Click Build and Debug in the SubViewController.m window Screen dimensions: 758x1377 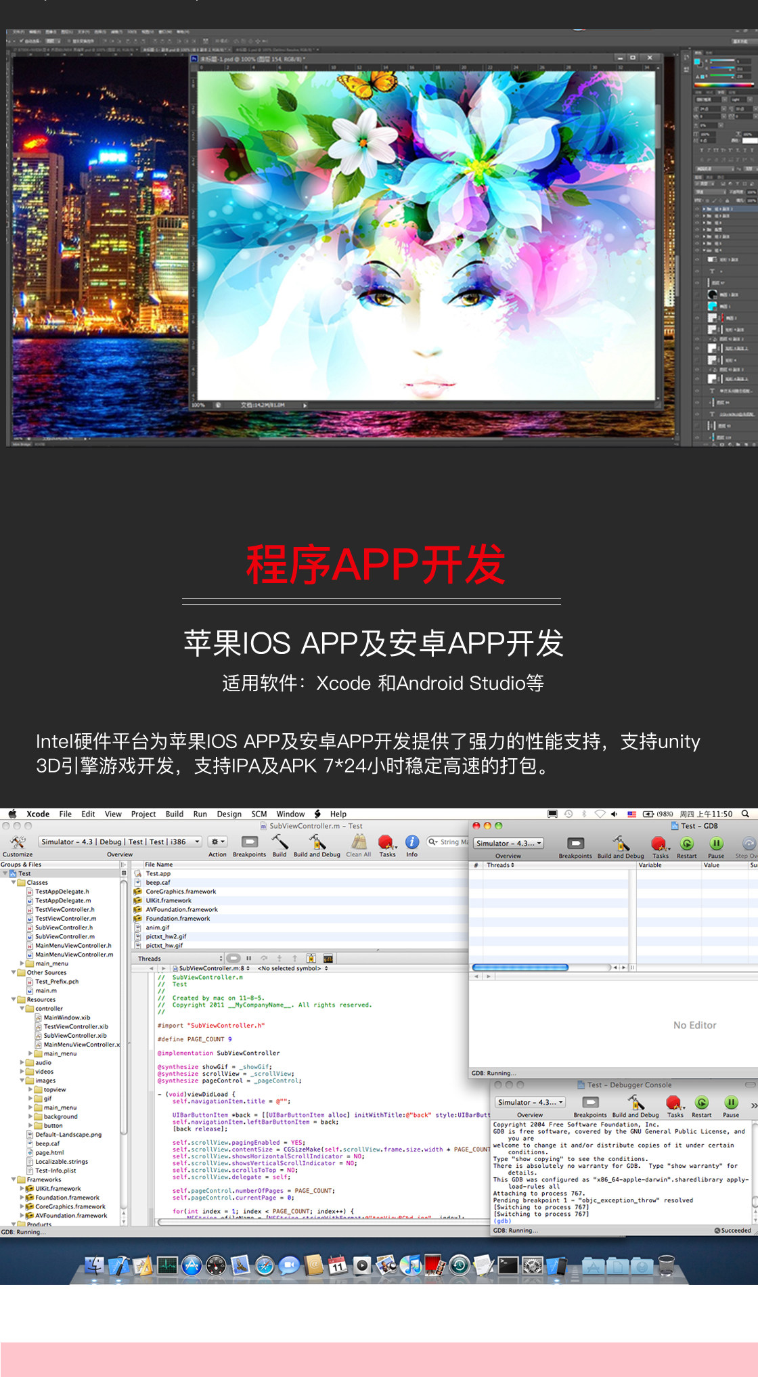(317, 842)
